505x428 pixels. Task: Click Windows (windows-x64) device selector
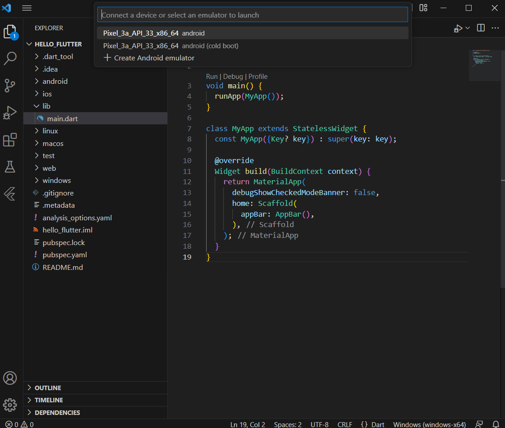429,424
